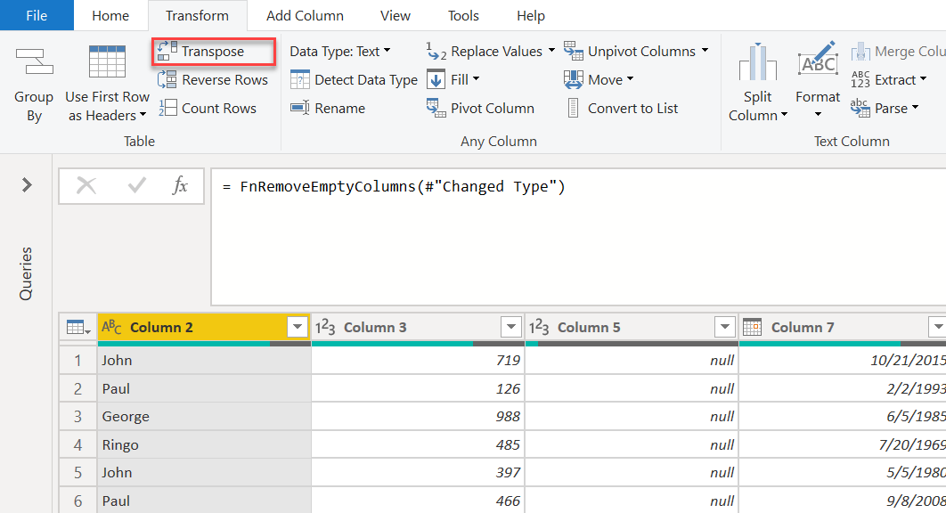Image resolution: width=946 pixels, height=513 pixels.
Task: Click the Count Rows icon
Action: 167,108
